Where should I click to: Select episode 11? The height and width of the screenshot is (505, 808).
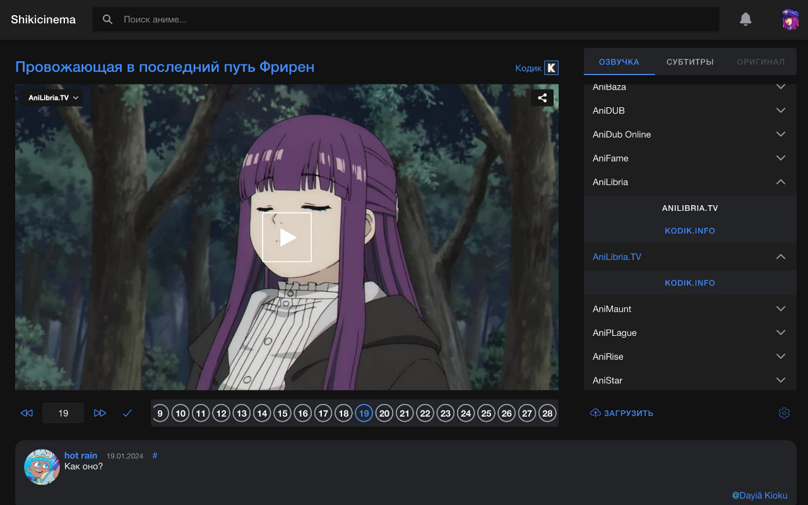coord(201,413)
